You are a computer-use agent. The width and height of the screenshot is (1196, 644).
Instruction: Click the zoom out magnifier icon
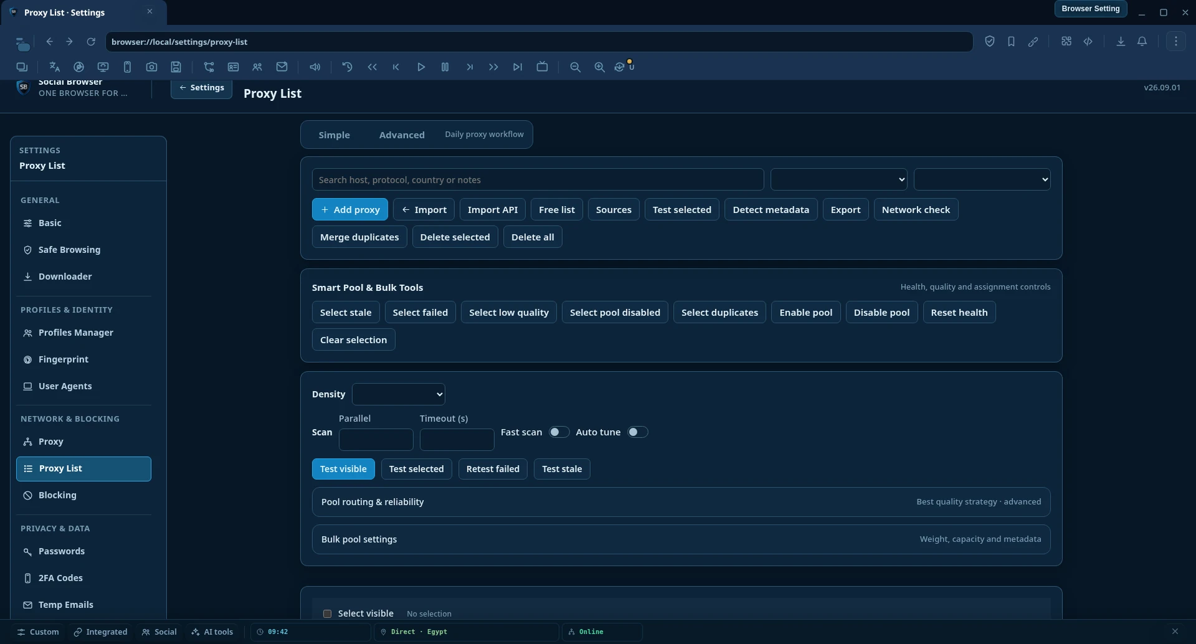[575, 67]
